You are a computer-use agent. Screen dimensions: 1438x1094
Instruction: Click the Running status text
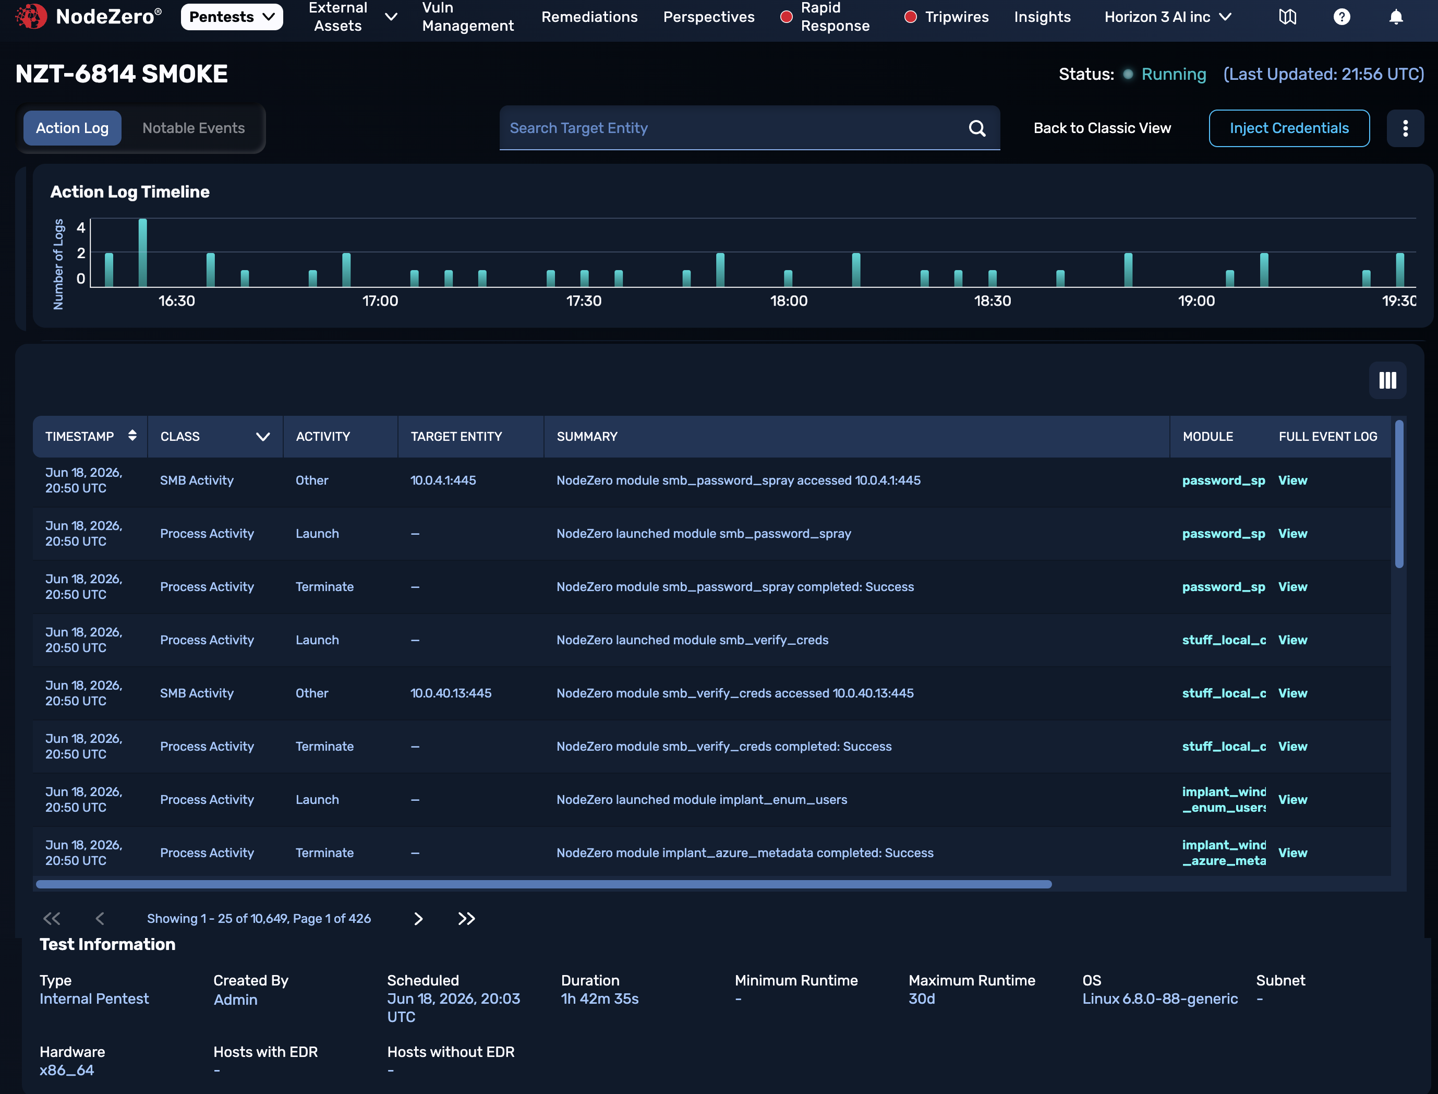(x=1174, y=74)
